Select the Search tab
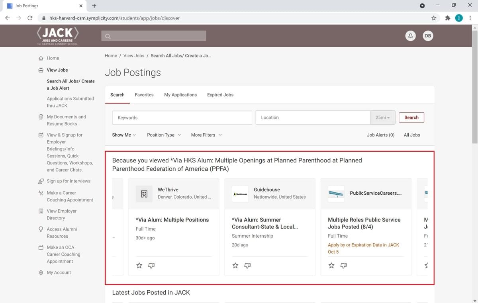The height and width of the screenshot is (303, 478). tap(118, 95)
